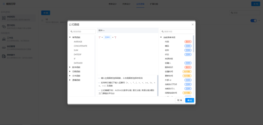Insert the CONCATENATE function
The width and height of the screenshot is (263, 125).
[x=80, y=46]
